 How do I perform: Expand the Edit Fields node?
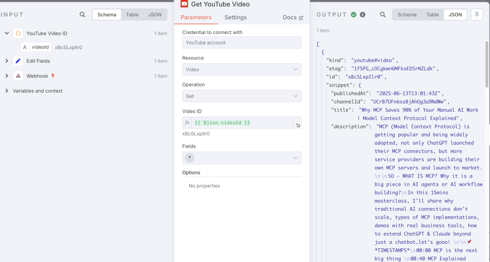(6, 61)
